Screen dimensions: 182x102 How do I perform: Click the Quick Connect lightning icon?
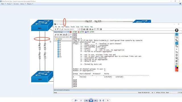pyautogui.click(x=58, y=29)
